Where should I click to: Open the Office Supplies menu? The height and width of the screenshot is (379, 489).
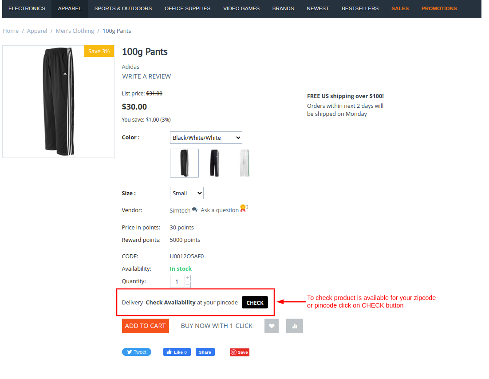pos(187,8)
